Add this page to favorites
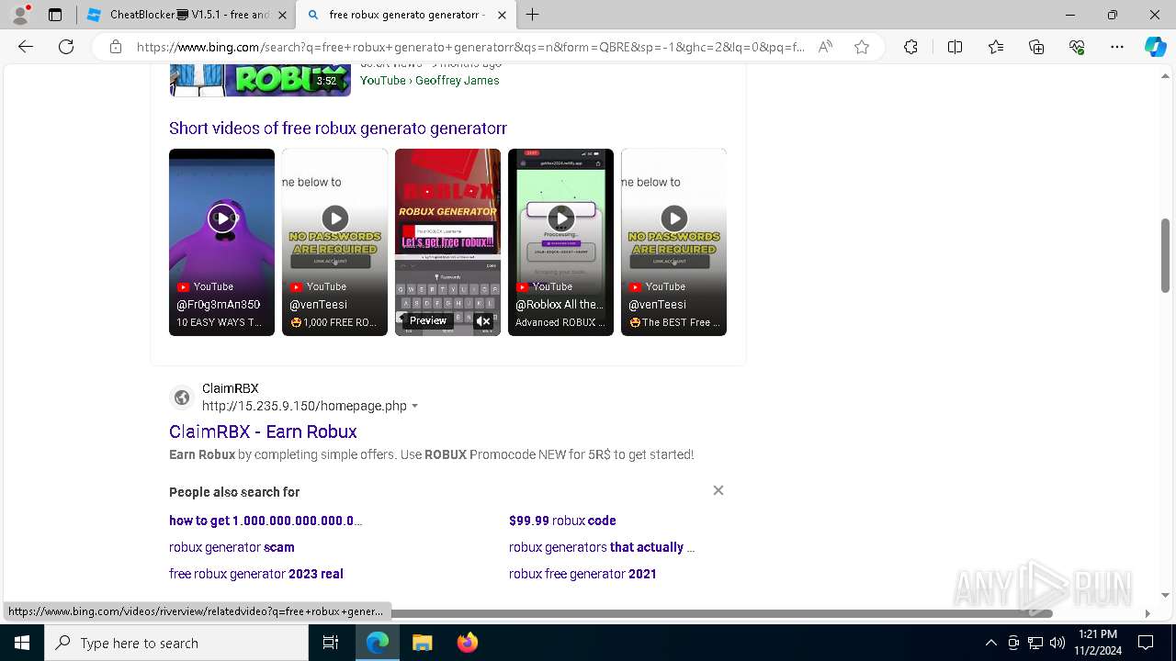The image size is (1176, 661). [862, 47]
